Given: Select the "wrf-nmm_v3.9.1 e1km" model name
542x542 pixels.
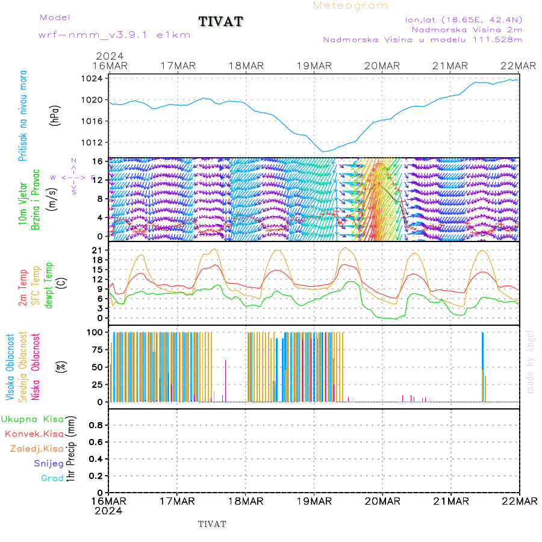Looking at the screenshot, I should coord(114,35).
